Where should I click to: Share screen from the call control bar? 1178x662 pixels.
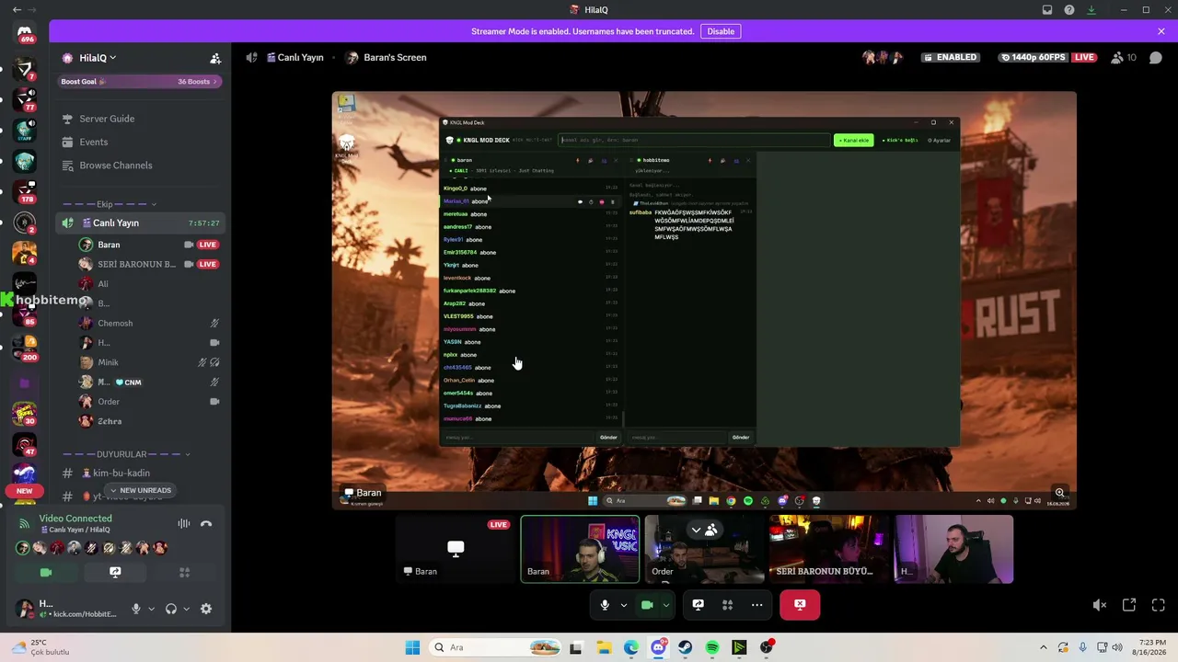coord(699,605)
